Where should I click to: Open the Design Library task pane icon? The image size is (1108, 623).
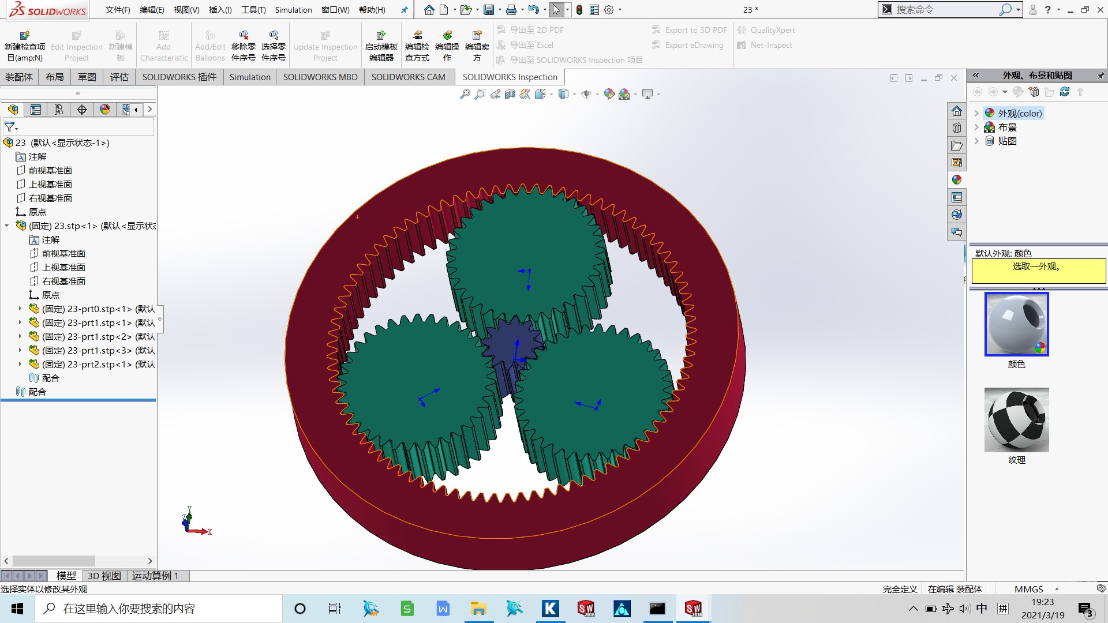tap(957, 128)
